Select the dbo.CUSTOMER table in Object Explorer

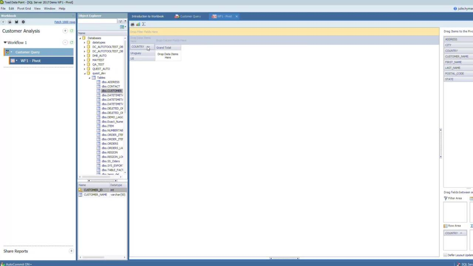click(x=112, y=91)
